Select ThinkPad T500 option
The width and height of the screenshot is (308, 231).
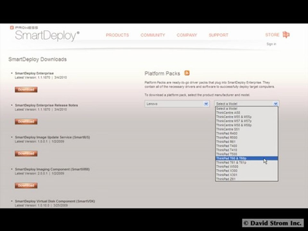[247, 154]
